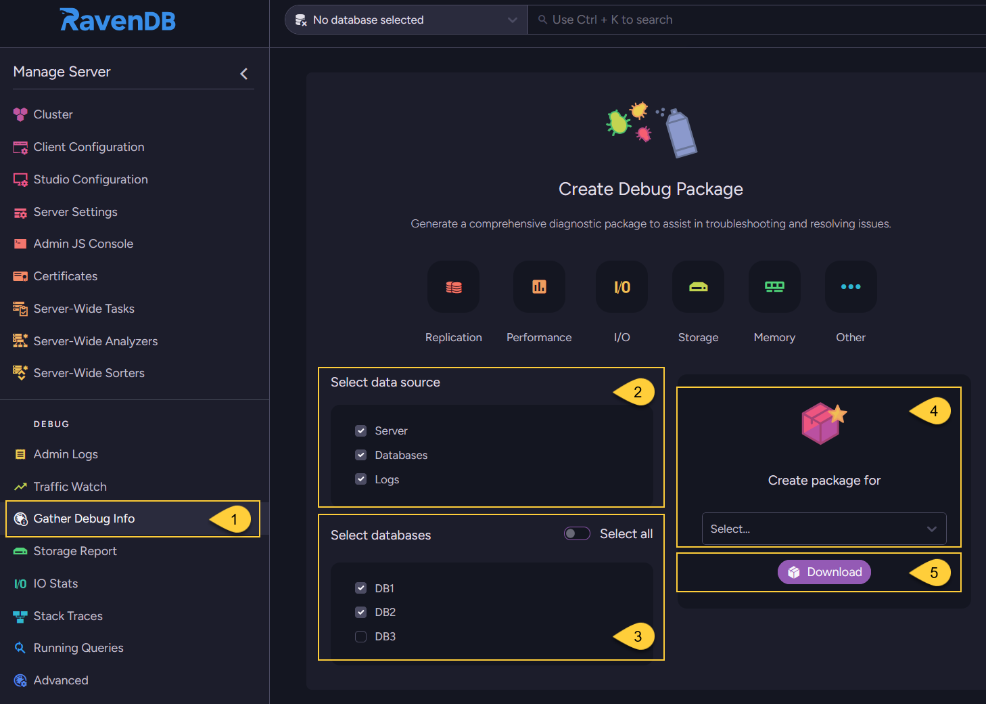Click the Replication label text
This screenshot has width=986, height=704.
[x=454, y=337]
